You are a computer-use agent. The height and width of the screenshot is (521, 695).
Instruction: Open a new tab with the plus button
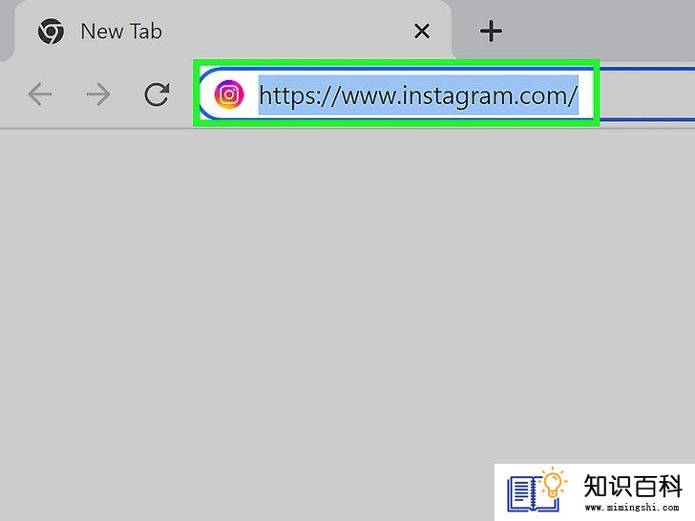(491, 31)
